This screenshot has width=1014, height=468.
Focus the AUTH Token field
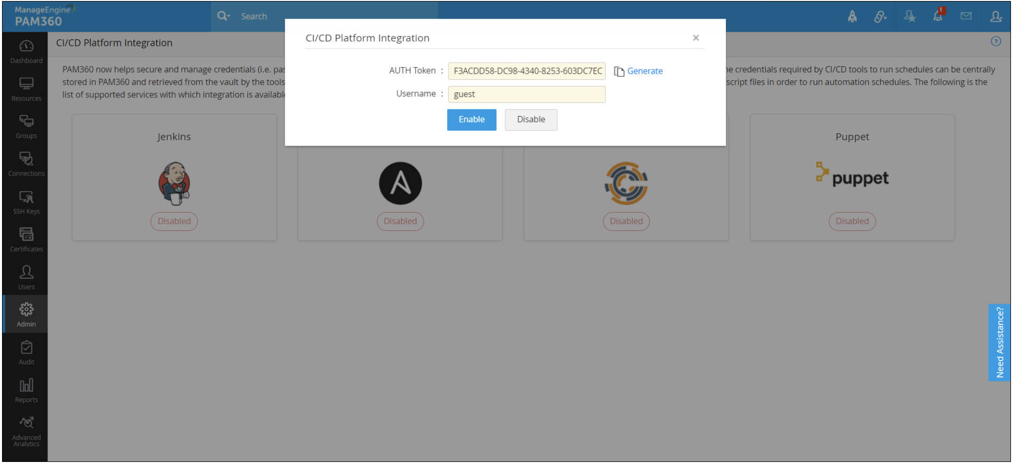(527, 71)
